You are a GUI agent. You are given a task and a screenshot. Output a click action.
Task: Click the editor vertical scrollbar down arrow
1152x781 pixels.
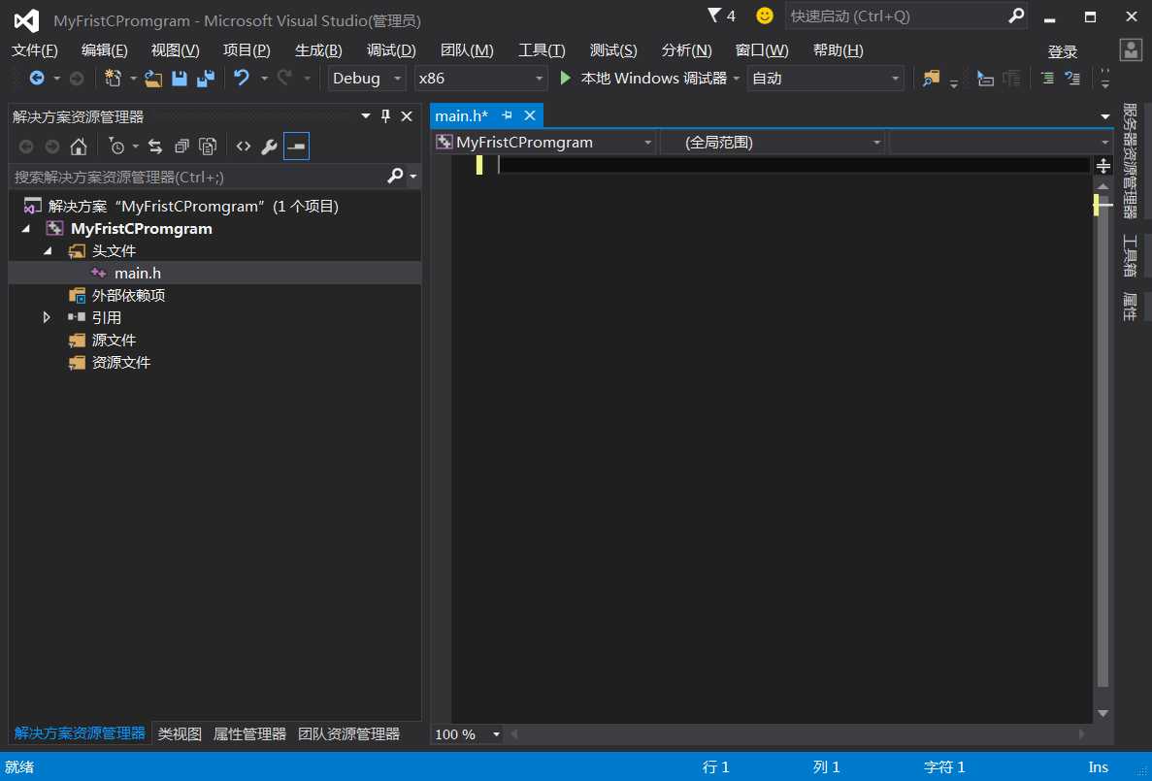click(x=1103, y=713)
